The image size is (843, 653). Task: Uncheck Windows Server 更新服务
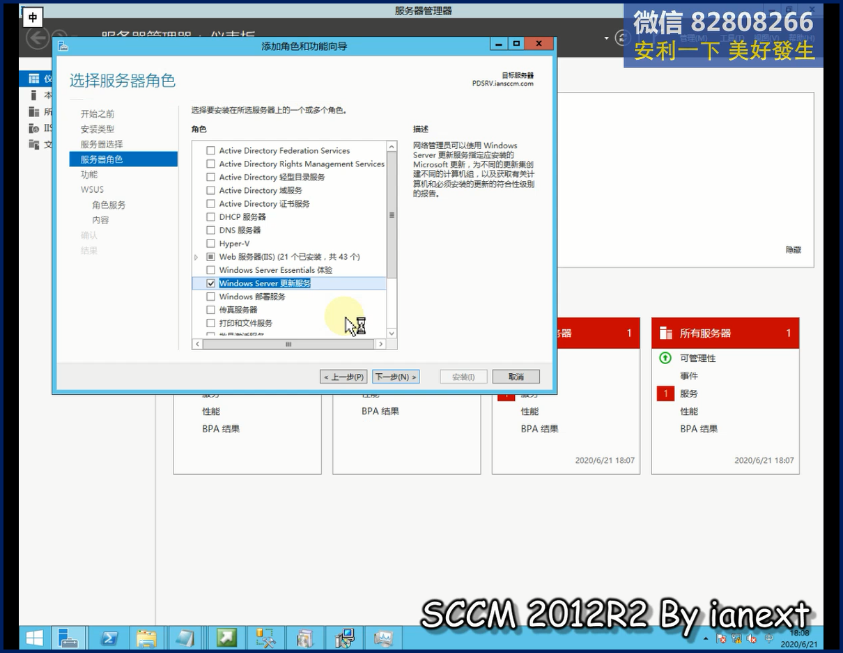point(211,283)
